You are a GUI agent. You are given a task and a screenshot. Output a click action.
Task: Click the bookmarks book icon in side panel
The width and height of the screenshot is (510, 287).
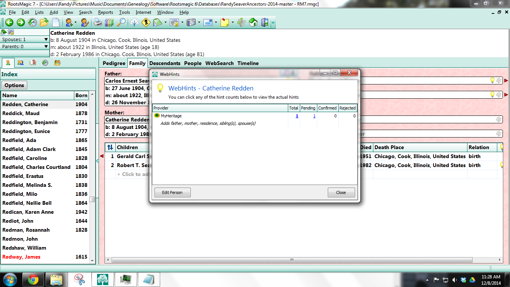33,63
